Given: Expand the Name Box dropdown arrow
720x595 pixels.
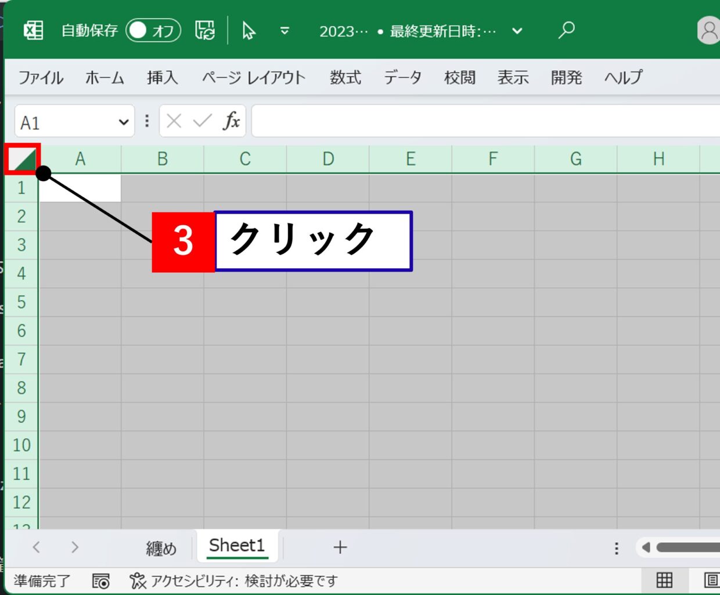Looking at the screenshot, I should click(123, 122).
